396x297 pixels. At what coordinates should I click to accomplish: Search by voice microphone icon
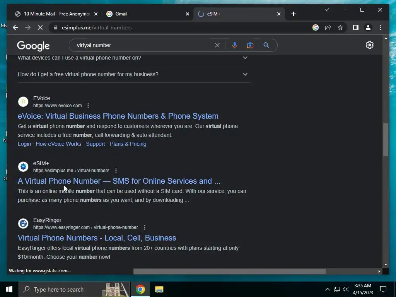tap(235, 45)
